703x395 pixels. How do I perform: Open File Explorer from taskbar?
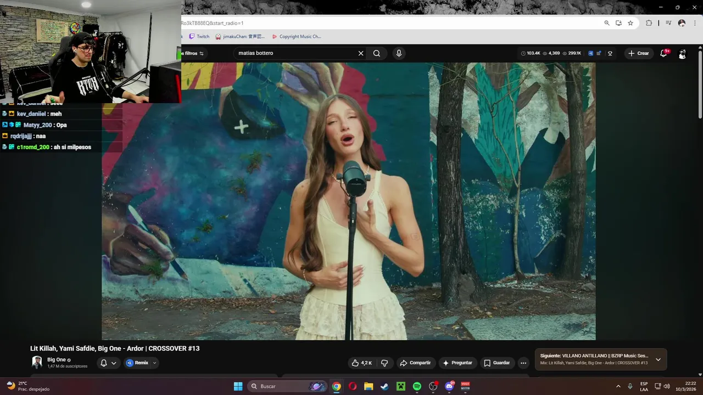click(x=369, y=386)
